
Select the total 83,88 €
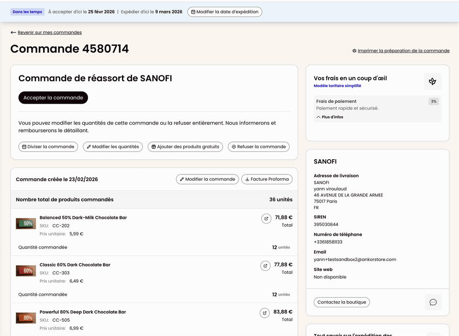coord(283,312)
